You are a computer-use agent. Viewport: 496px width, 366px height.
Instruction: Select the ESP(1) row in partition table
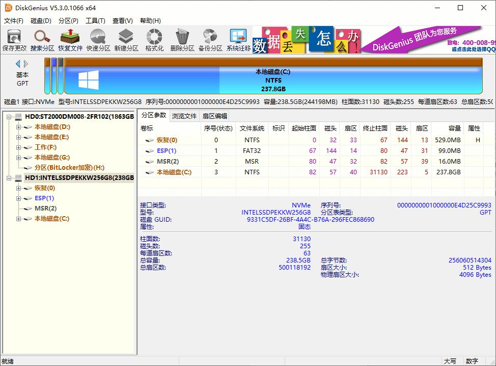tap(166, 151)
